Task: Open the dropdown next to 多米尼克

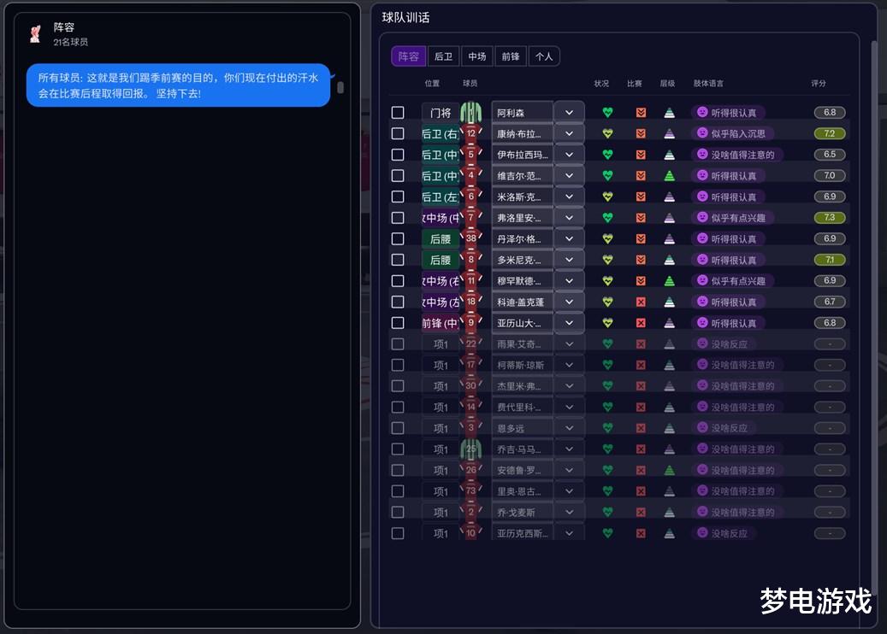Action: coord(569,260)
